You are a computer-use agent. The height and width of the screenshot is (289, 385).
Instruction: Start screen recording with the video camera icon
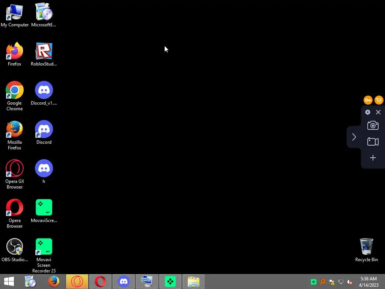point(373,141)
